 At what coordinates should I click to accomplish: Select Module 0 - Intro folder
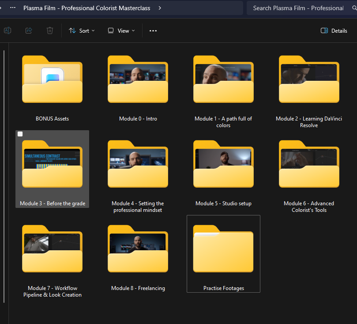pyautogui.click(x=138, y=80)
